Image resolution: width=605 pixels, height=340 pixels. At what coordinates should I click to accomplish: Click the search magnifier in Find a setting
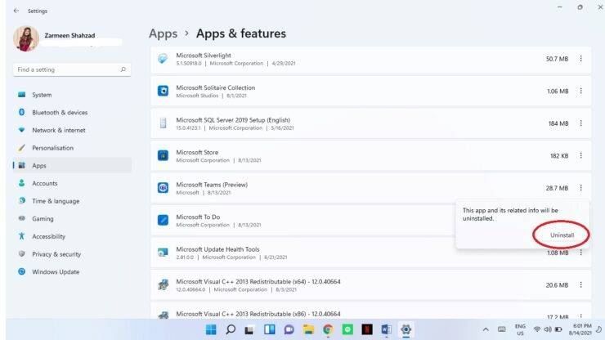123,69
